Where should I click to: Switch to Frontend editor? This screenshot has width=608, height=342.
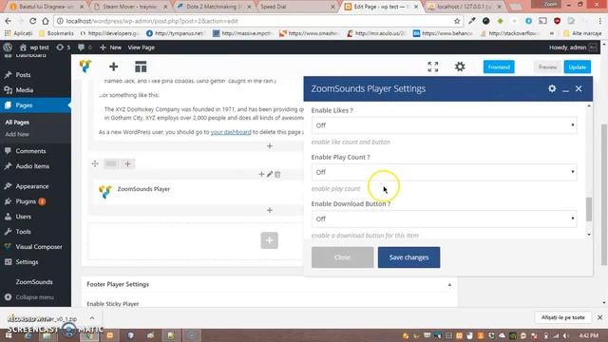(499, 66)
